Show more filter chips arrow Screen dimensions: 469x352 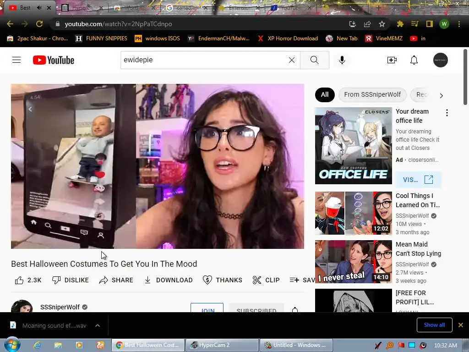pos(441,95)
